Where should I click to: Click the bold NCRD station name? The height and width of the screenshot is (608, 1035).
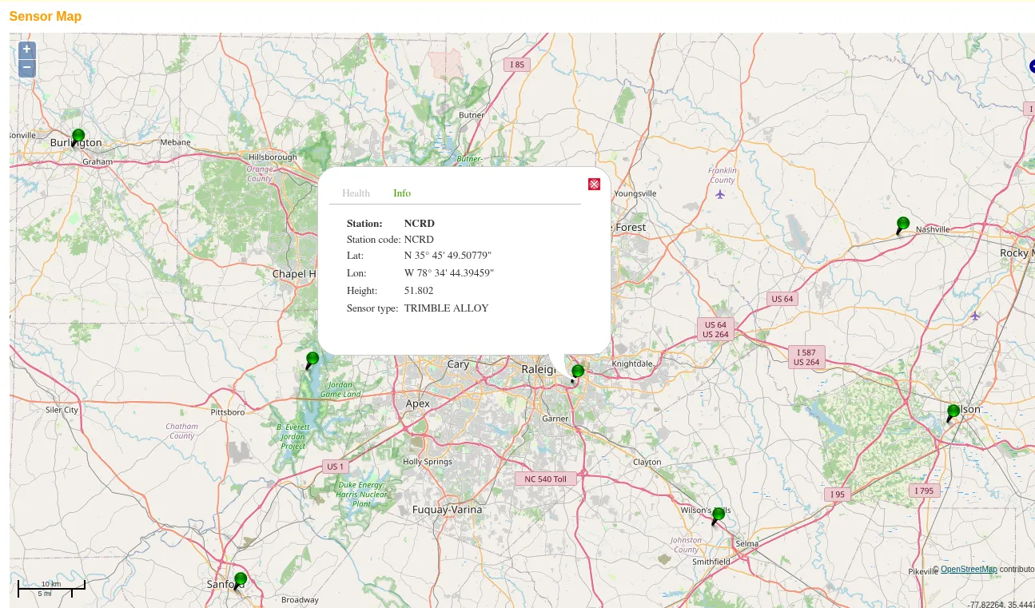tap(420, 224)
